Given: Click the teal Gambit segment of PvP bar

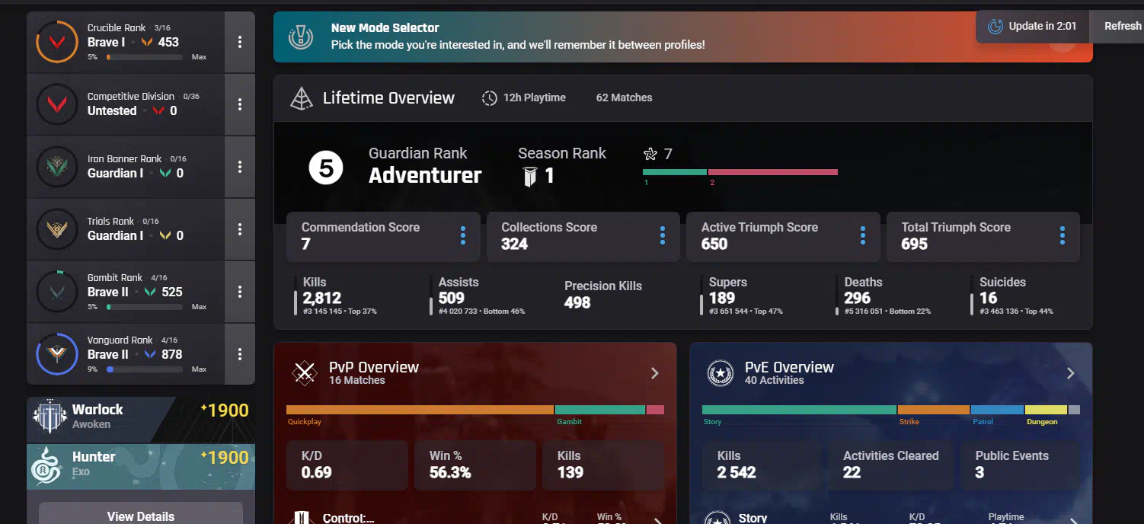Looking at the screenshot, I should (600, 410).
